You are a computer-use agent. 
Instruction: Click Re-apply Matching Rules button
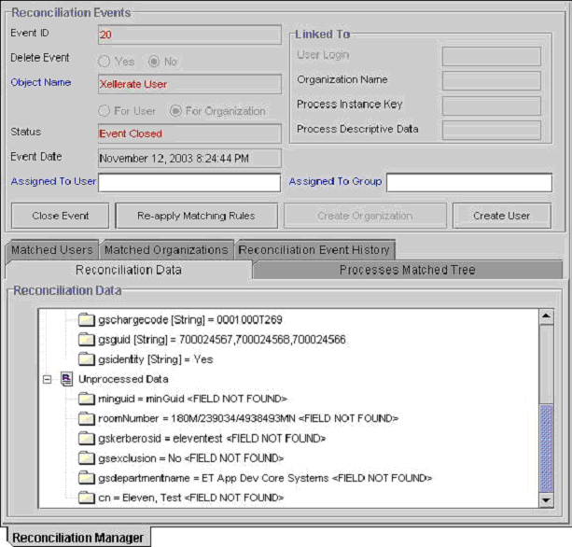[196, 216]
